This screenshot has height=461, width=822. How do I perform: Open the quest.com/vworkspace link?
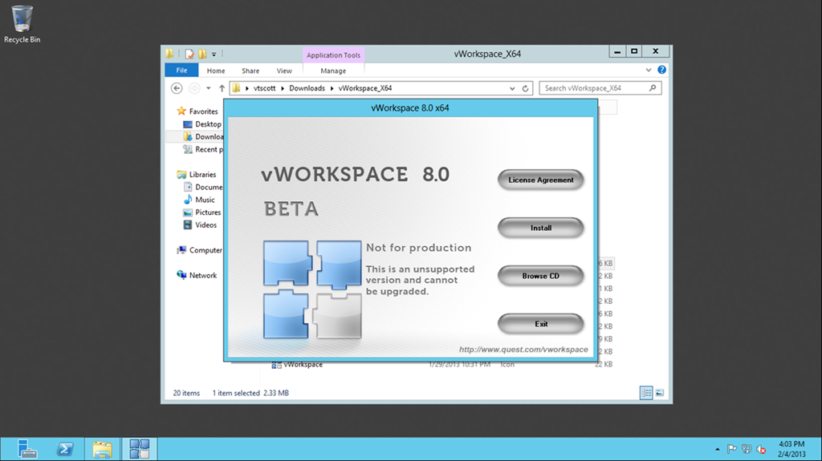click(x=523, y=350)
